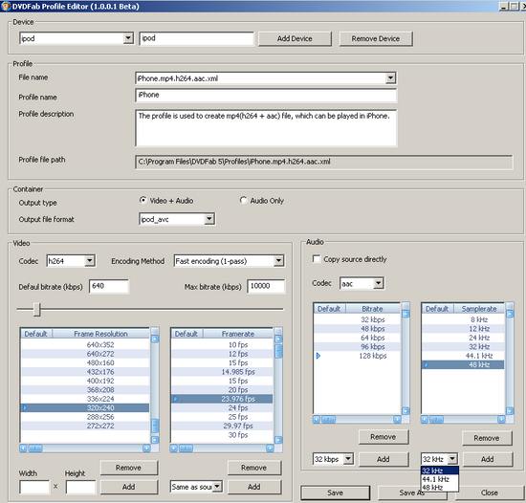Click Remove under the Framerate list

click(x=254, y=468)
